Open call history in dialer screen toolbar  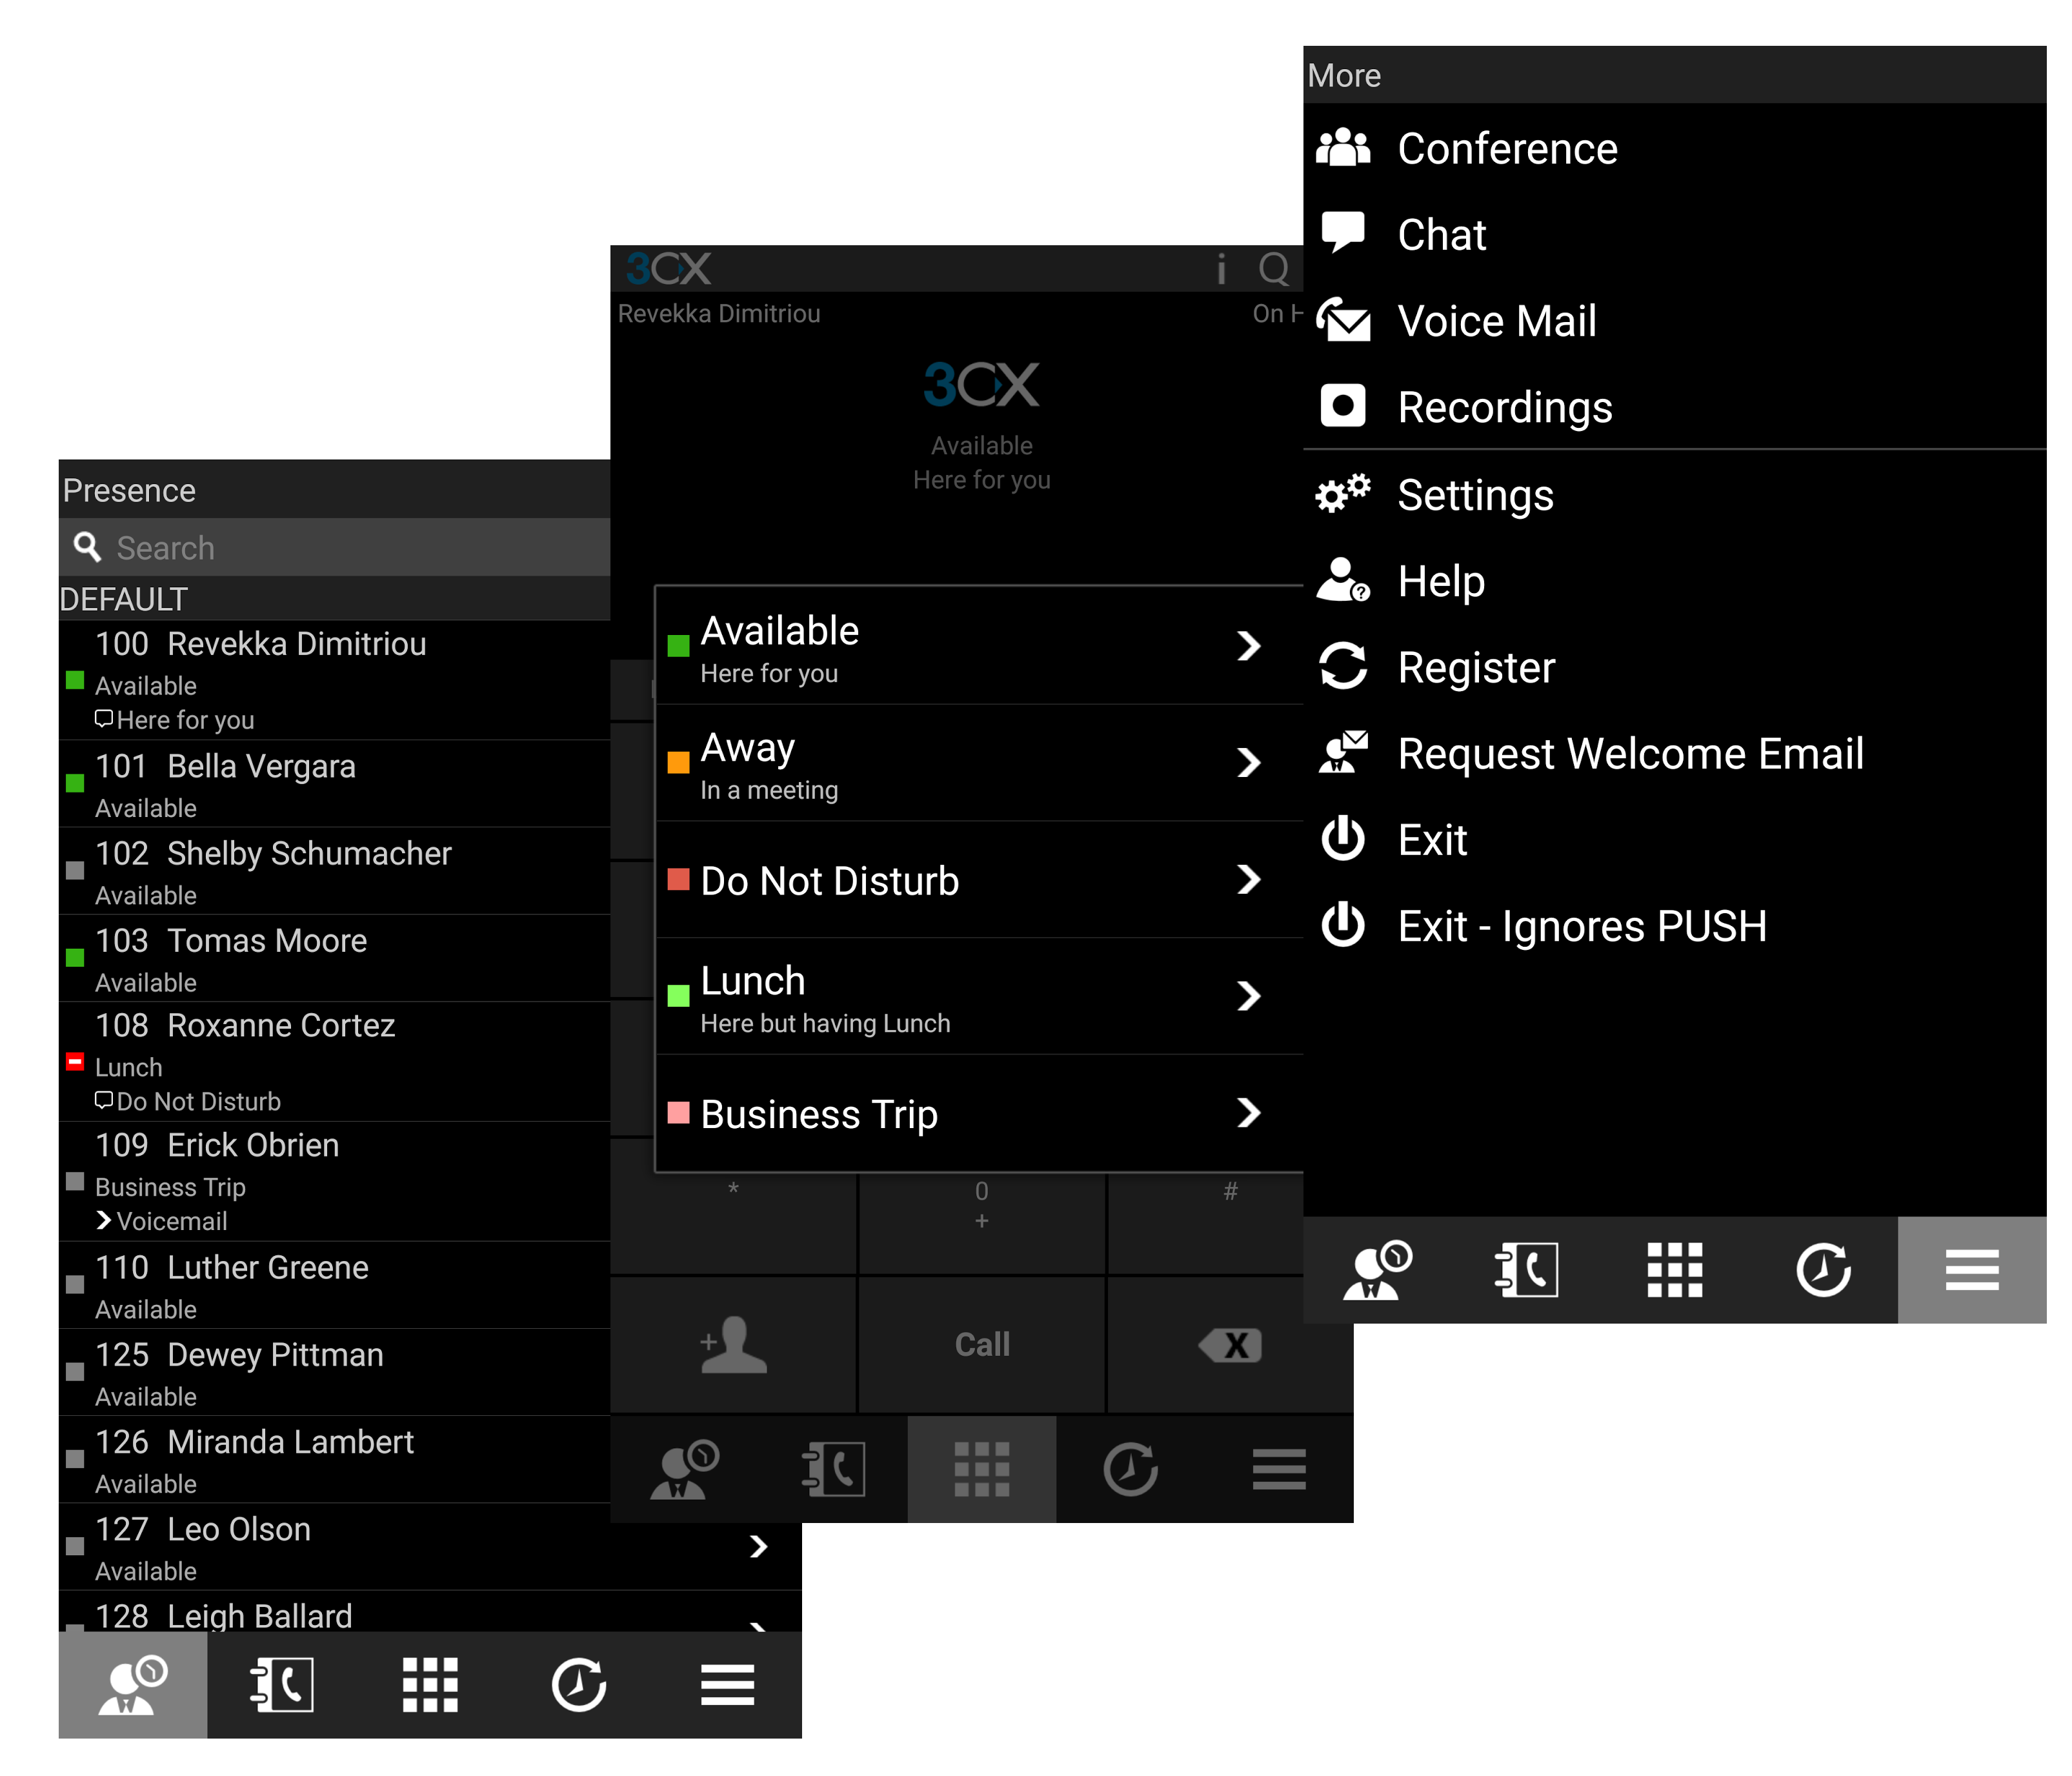(x=1130, y=1468)
